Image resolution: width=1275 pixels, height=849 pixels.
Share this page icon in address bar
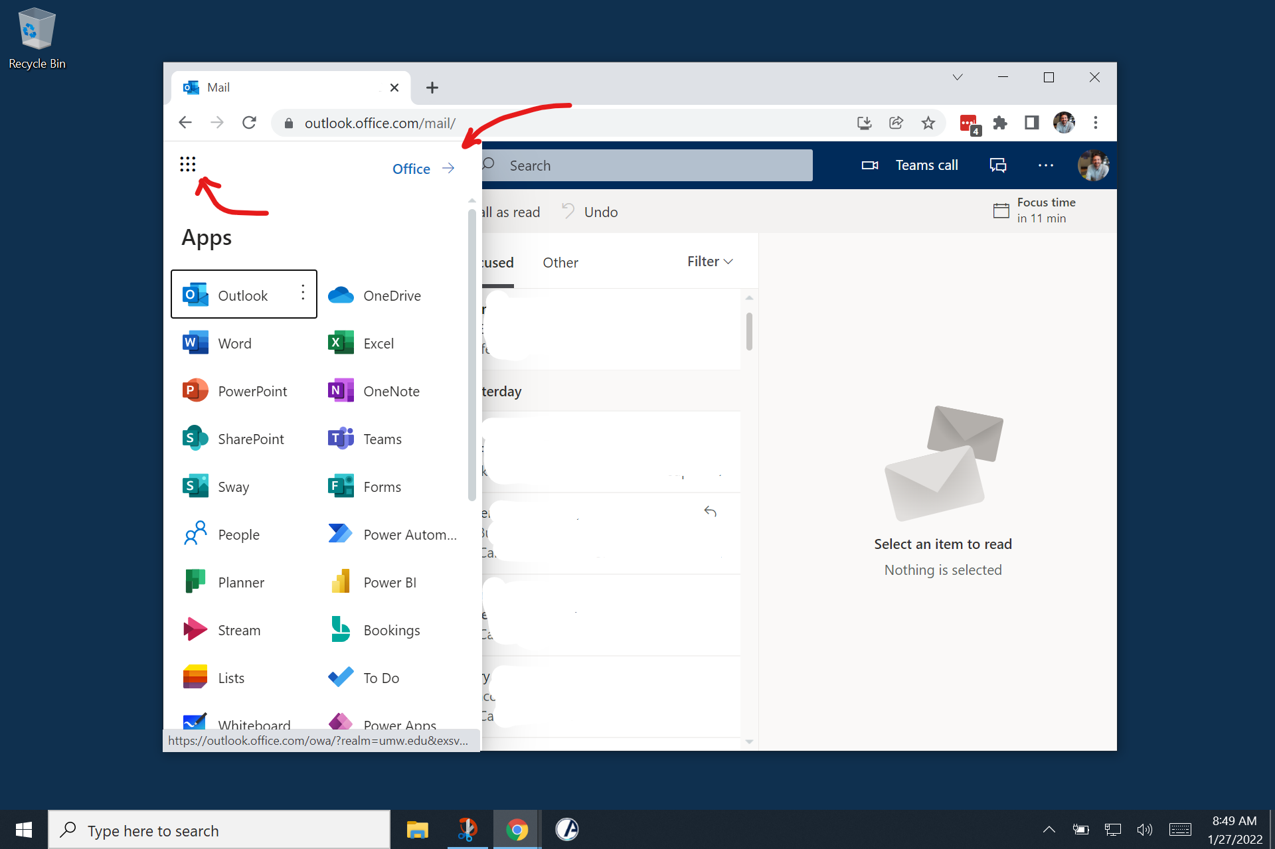coord(896,123)
